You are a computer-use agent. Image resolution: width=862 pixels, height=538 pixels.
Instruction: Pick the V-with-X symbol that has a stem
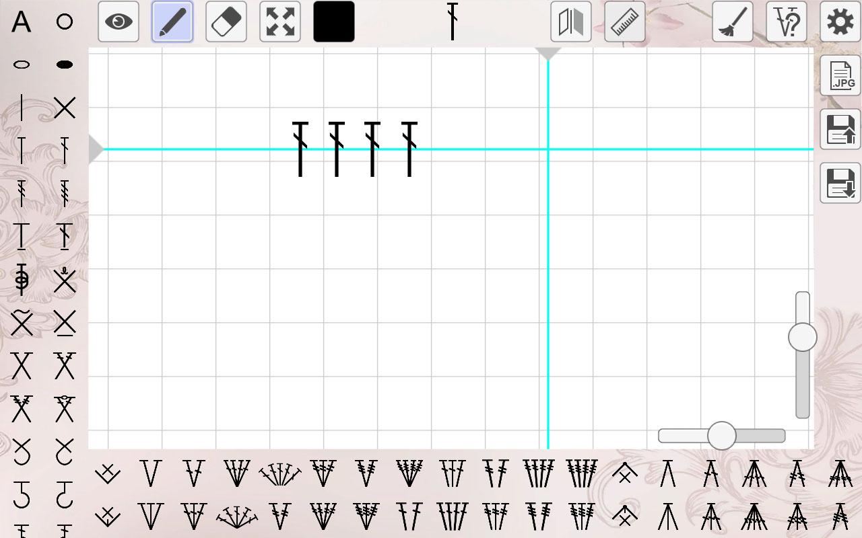coord(108,516)
